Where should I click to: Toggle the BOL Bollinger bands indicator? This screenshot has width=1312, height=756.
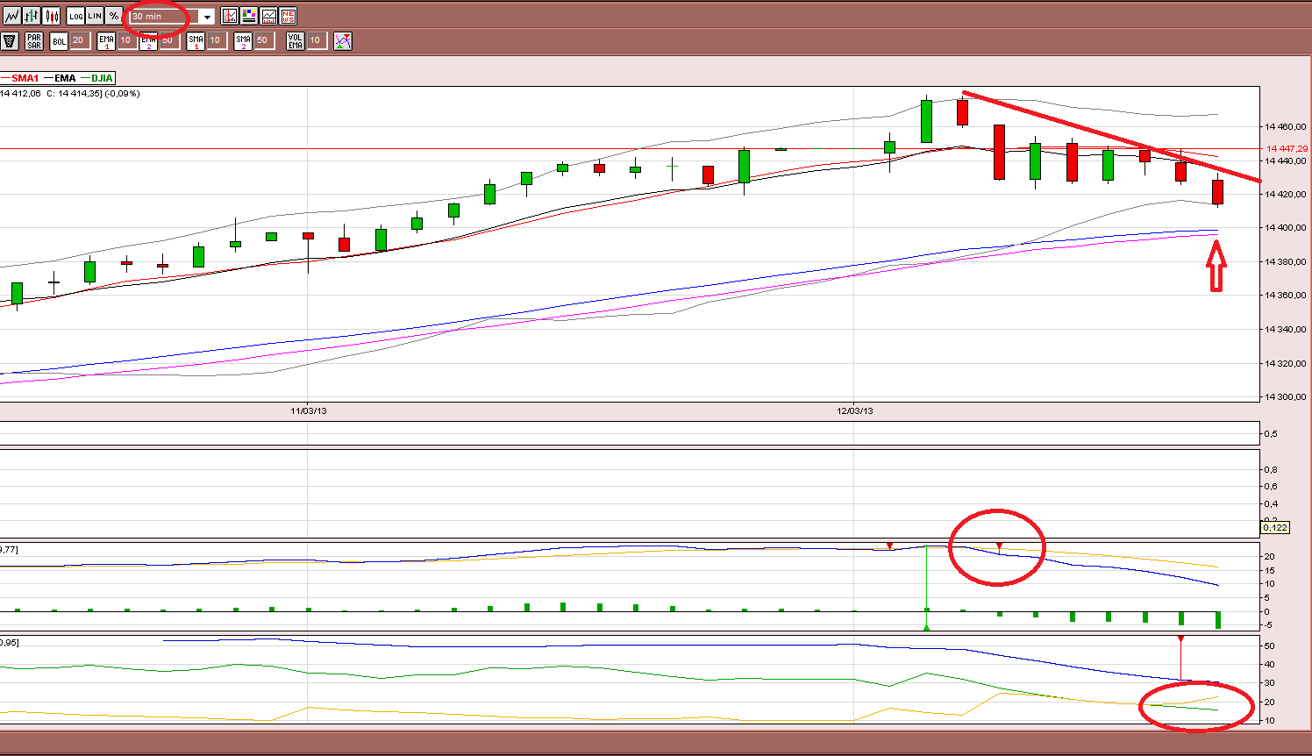pyautogui.click(x=59, y=40)
